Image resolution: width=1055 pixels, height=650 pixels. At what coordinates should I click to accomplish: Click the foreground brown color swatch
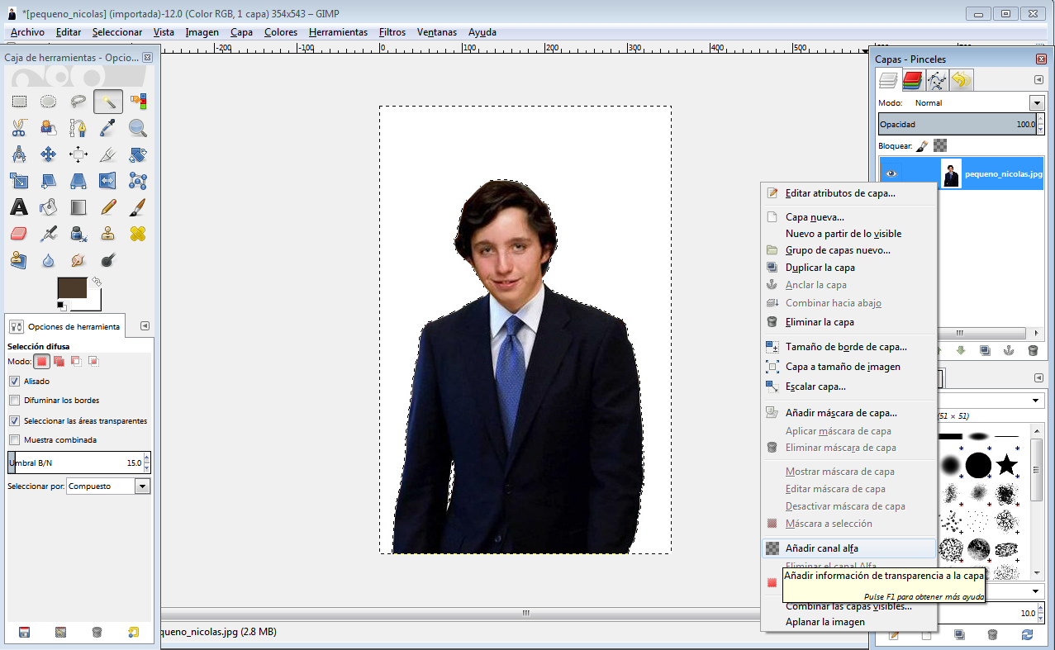pos(72,288)
